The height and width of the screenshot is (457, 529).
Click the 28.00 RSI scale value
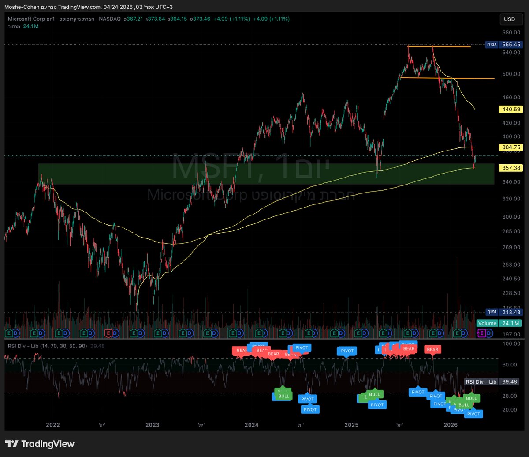coord(510,396)
